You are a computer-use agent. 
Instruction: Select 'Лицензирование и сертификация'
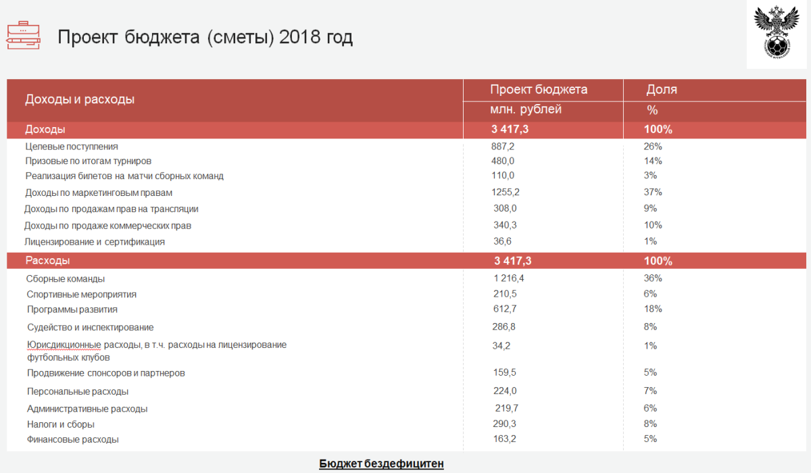95,242
